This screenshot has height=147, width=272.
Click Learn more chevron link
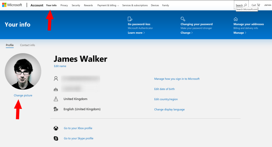click(136, 33)
